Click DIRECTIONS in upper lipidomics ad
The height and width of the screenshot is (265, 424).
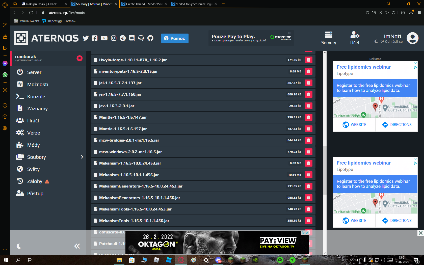click(x=396, y=125)
